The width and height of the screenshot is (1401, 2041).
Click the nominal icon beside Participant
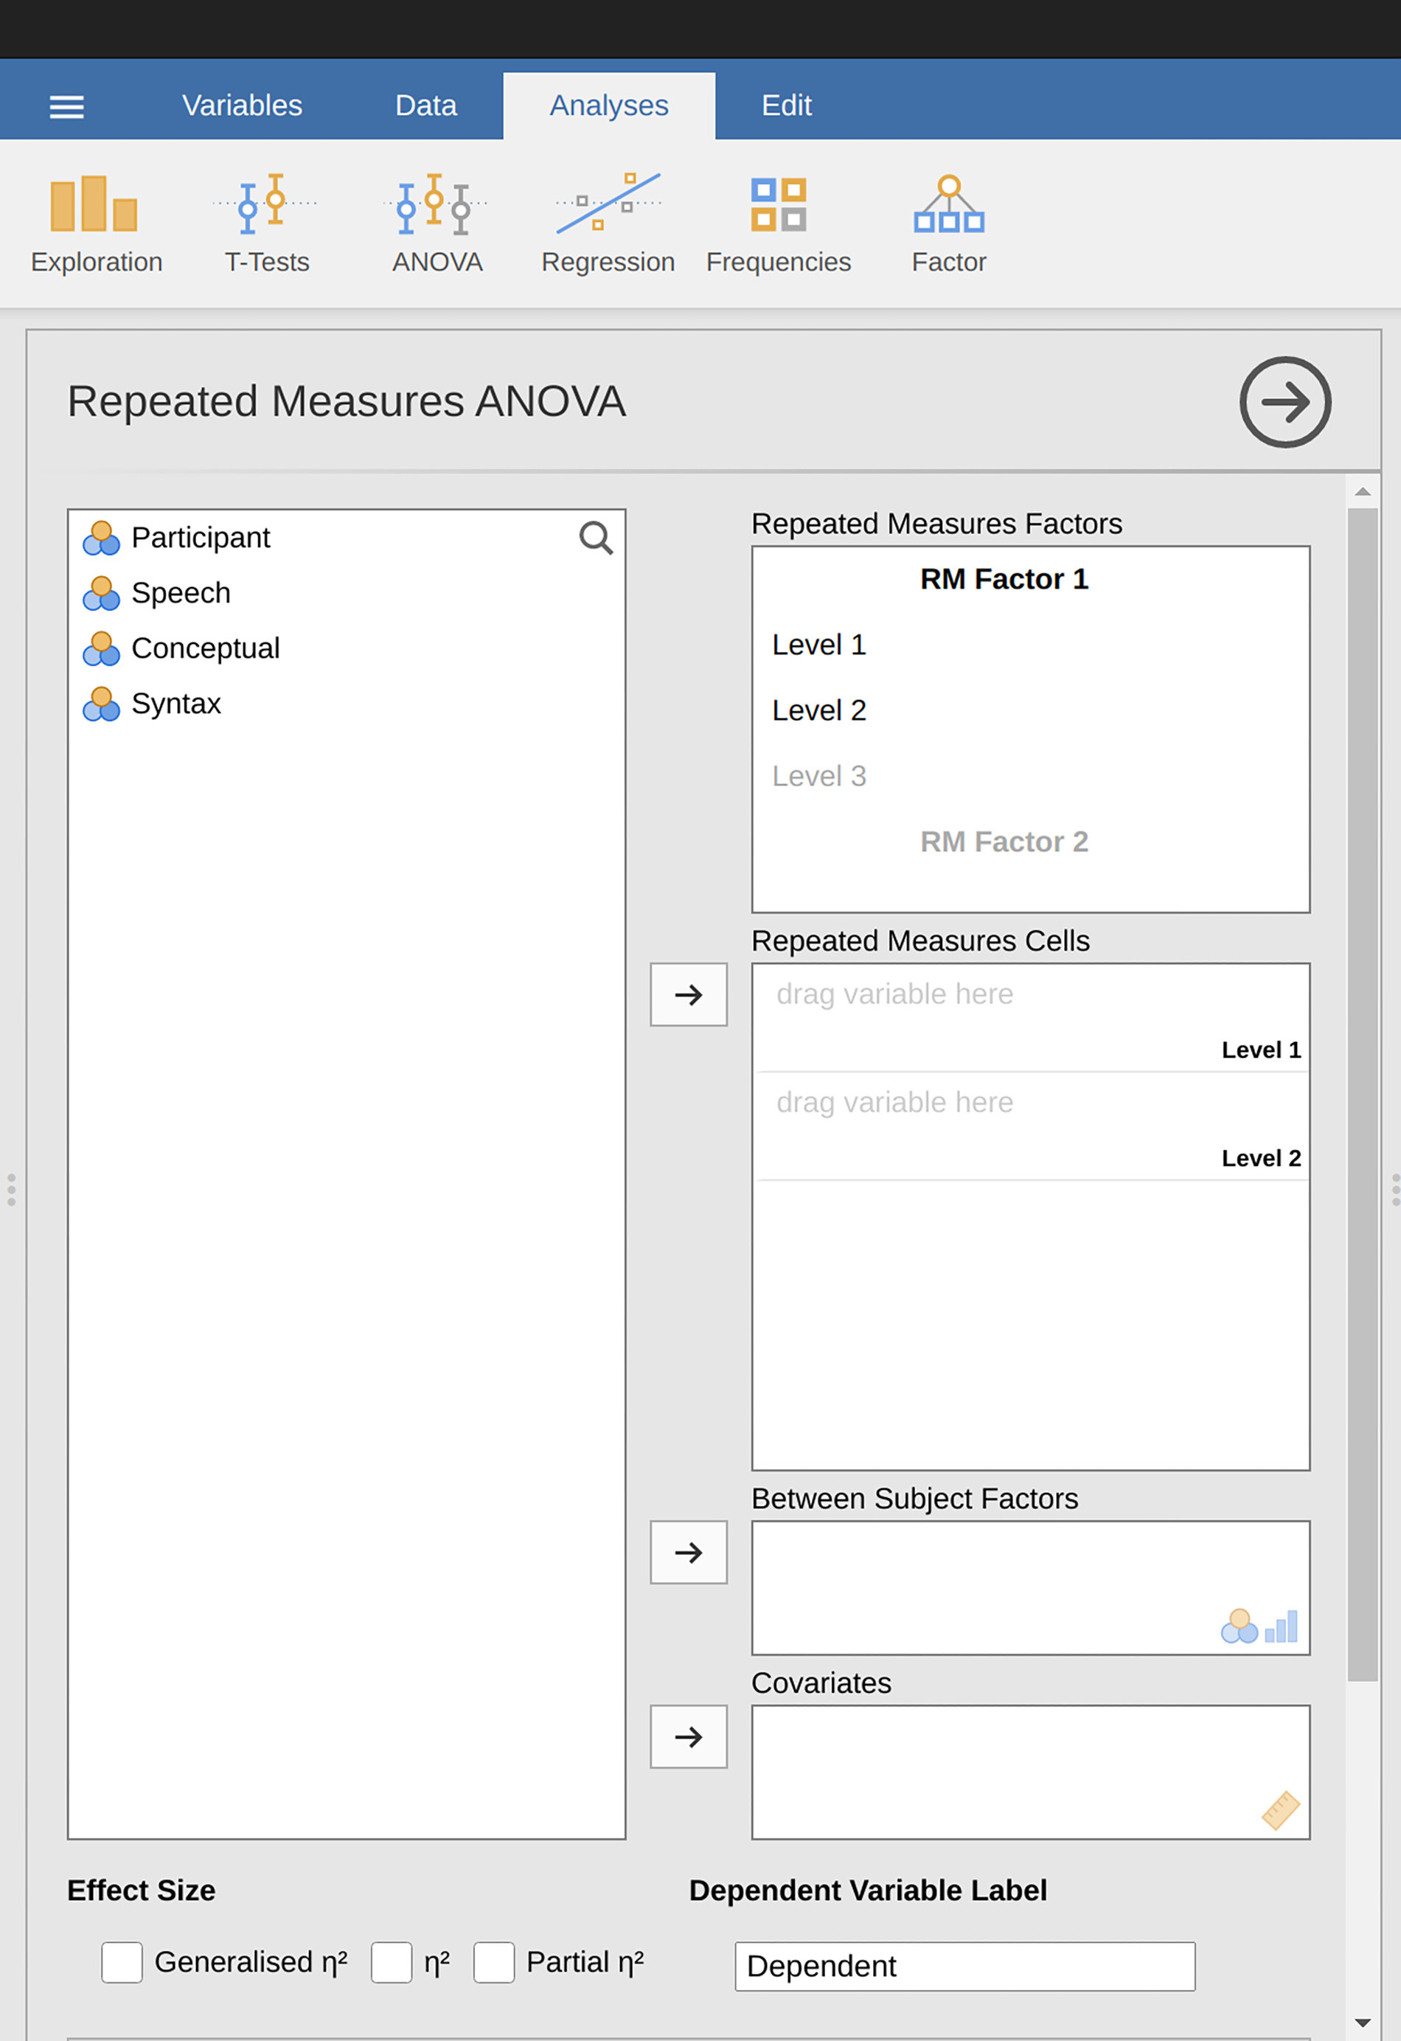click(101, 538)
